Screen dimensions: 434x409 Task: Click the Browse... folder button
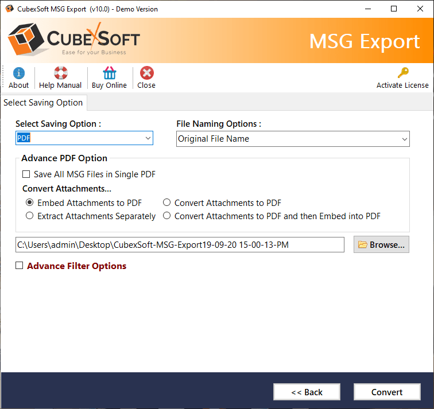click(381, 244)
